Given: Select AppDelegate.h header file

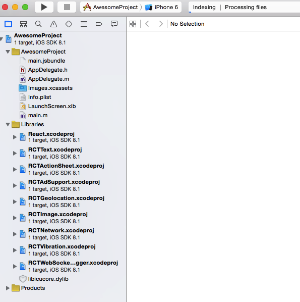Looking at the screenshot, I should point(48,70).
